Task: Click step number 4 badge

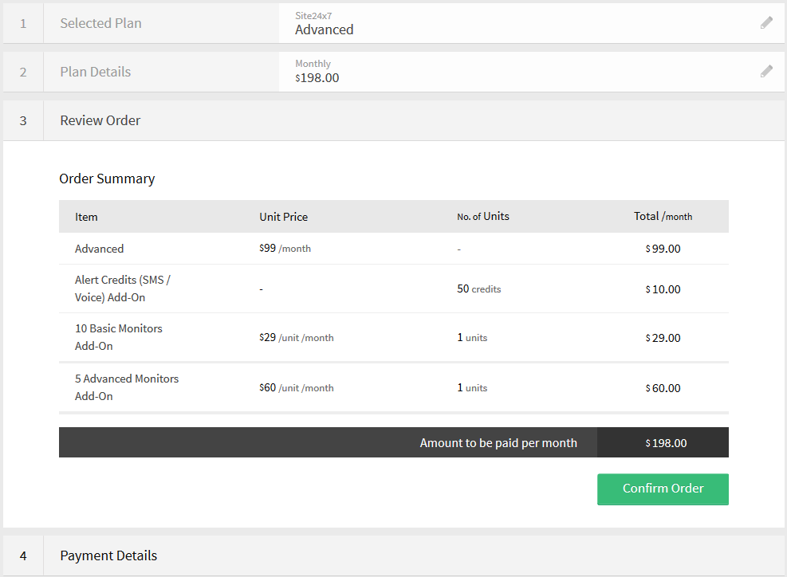Action: click(x=23, y=555)
